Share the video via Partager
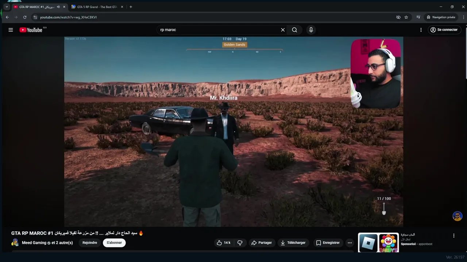This screenshot has width=467, height=262. 262,243
